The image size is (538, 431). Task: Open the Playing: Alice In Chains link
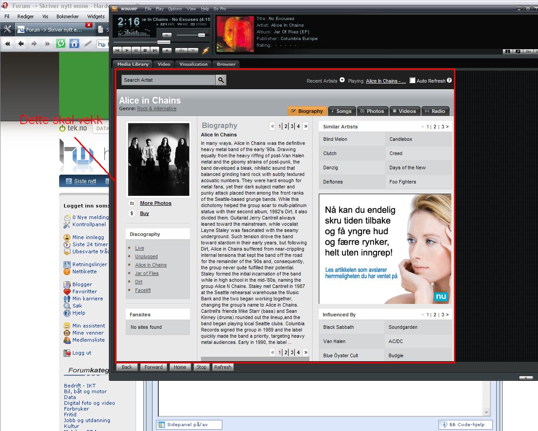pos(385,81)
